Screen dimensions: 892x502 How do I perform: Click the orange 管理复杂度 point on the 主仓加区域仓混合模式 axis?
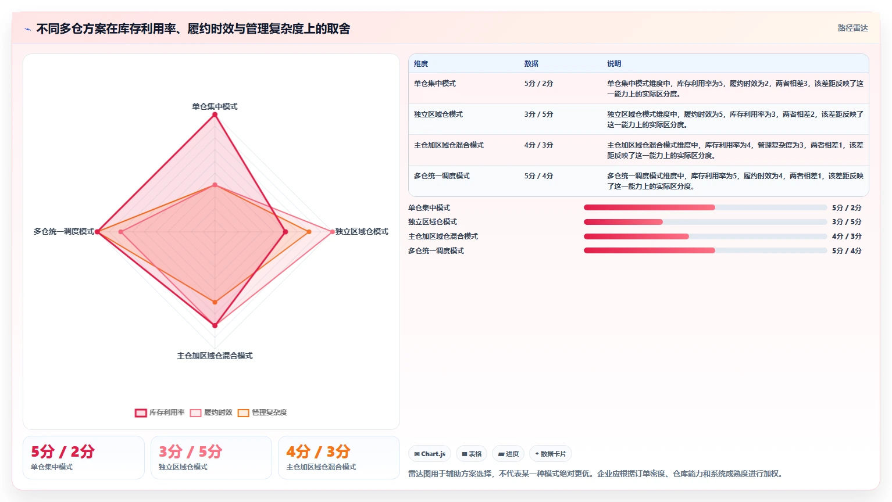pyautogui.click(x=215, y=302)
